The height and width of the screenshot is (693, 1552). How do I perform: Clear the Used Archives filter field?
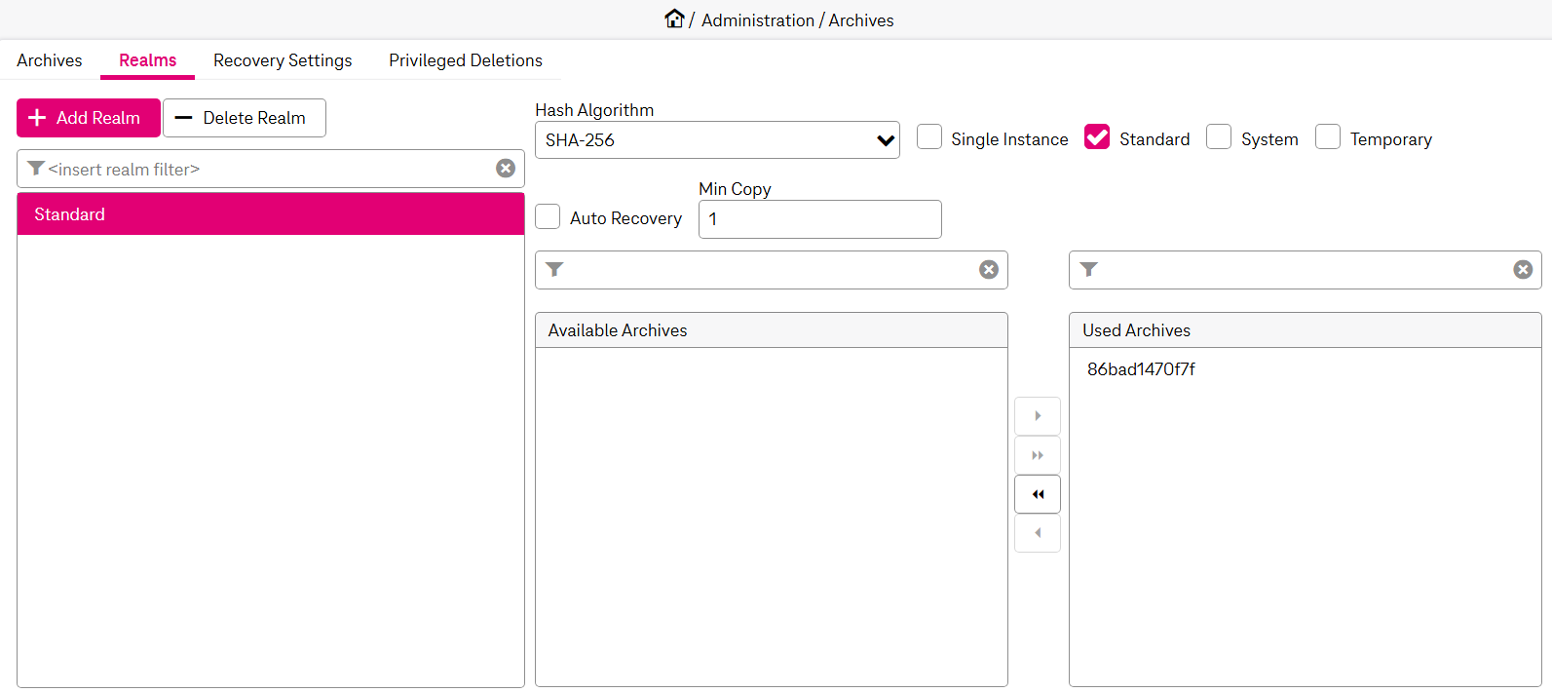(1522, 270)
